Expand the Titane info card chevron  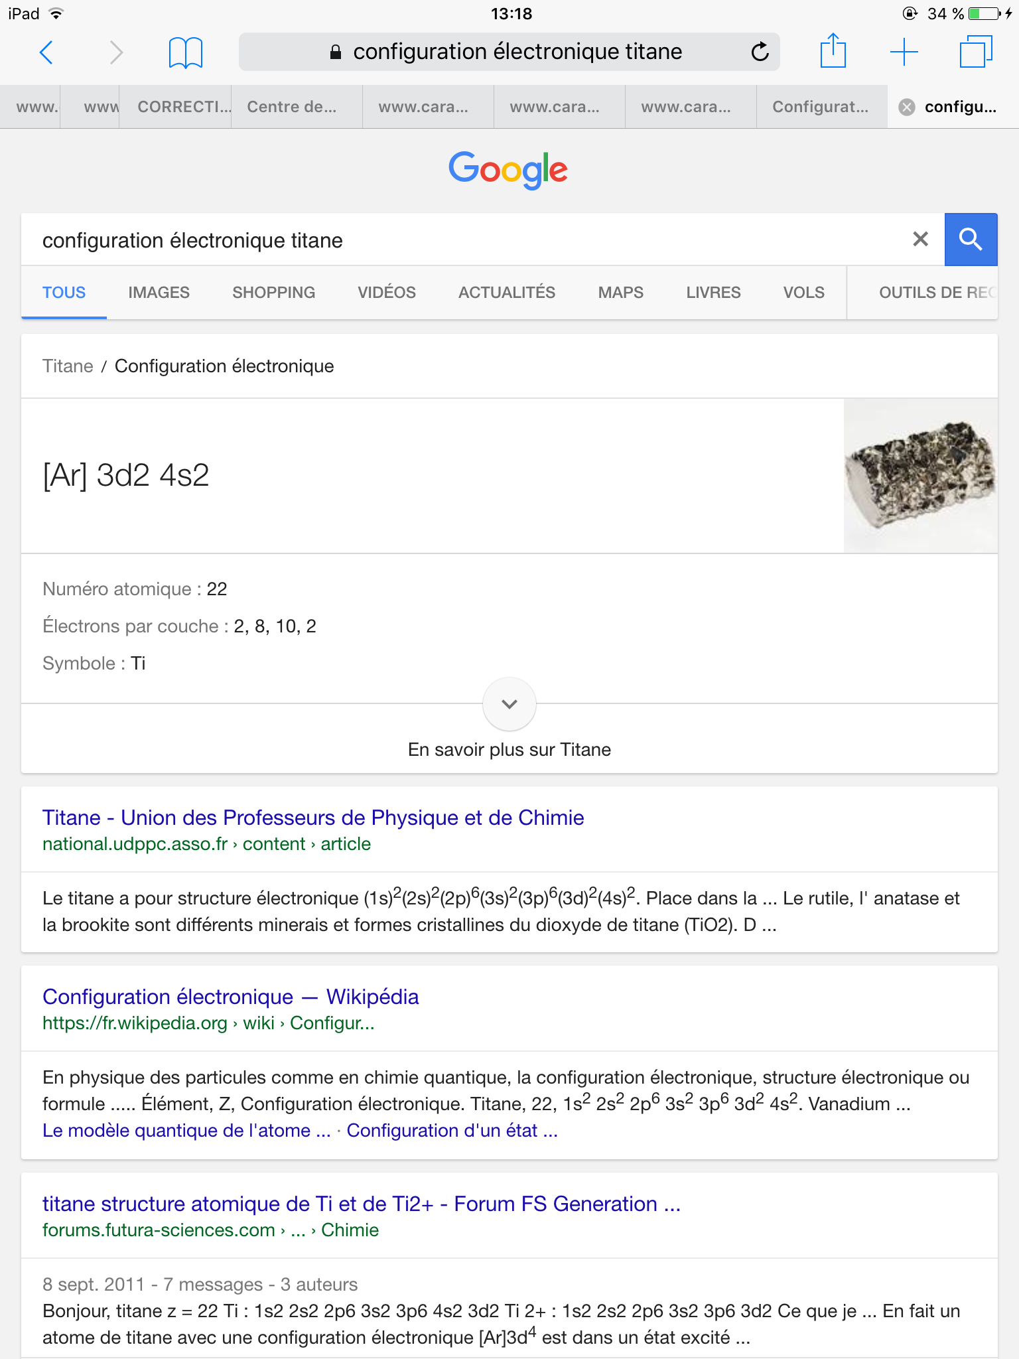[x=509, y=703]
